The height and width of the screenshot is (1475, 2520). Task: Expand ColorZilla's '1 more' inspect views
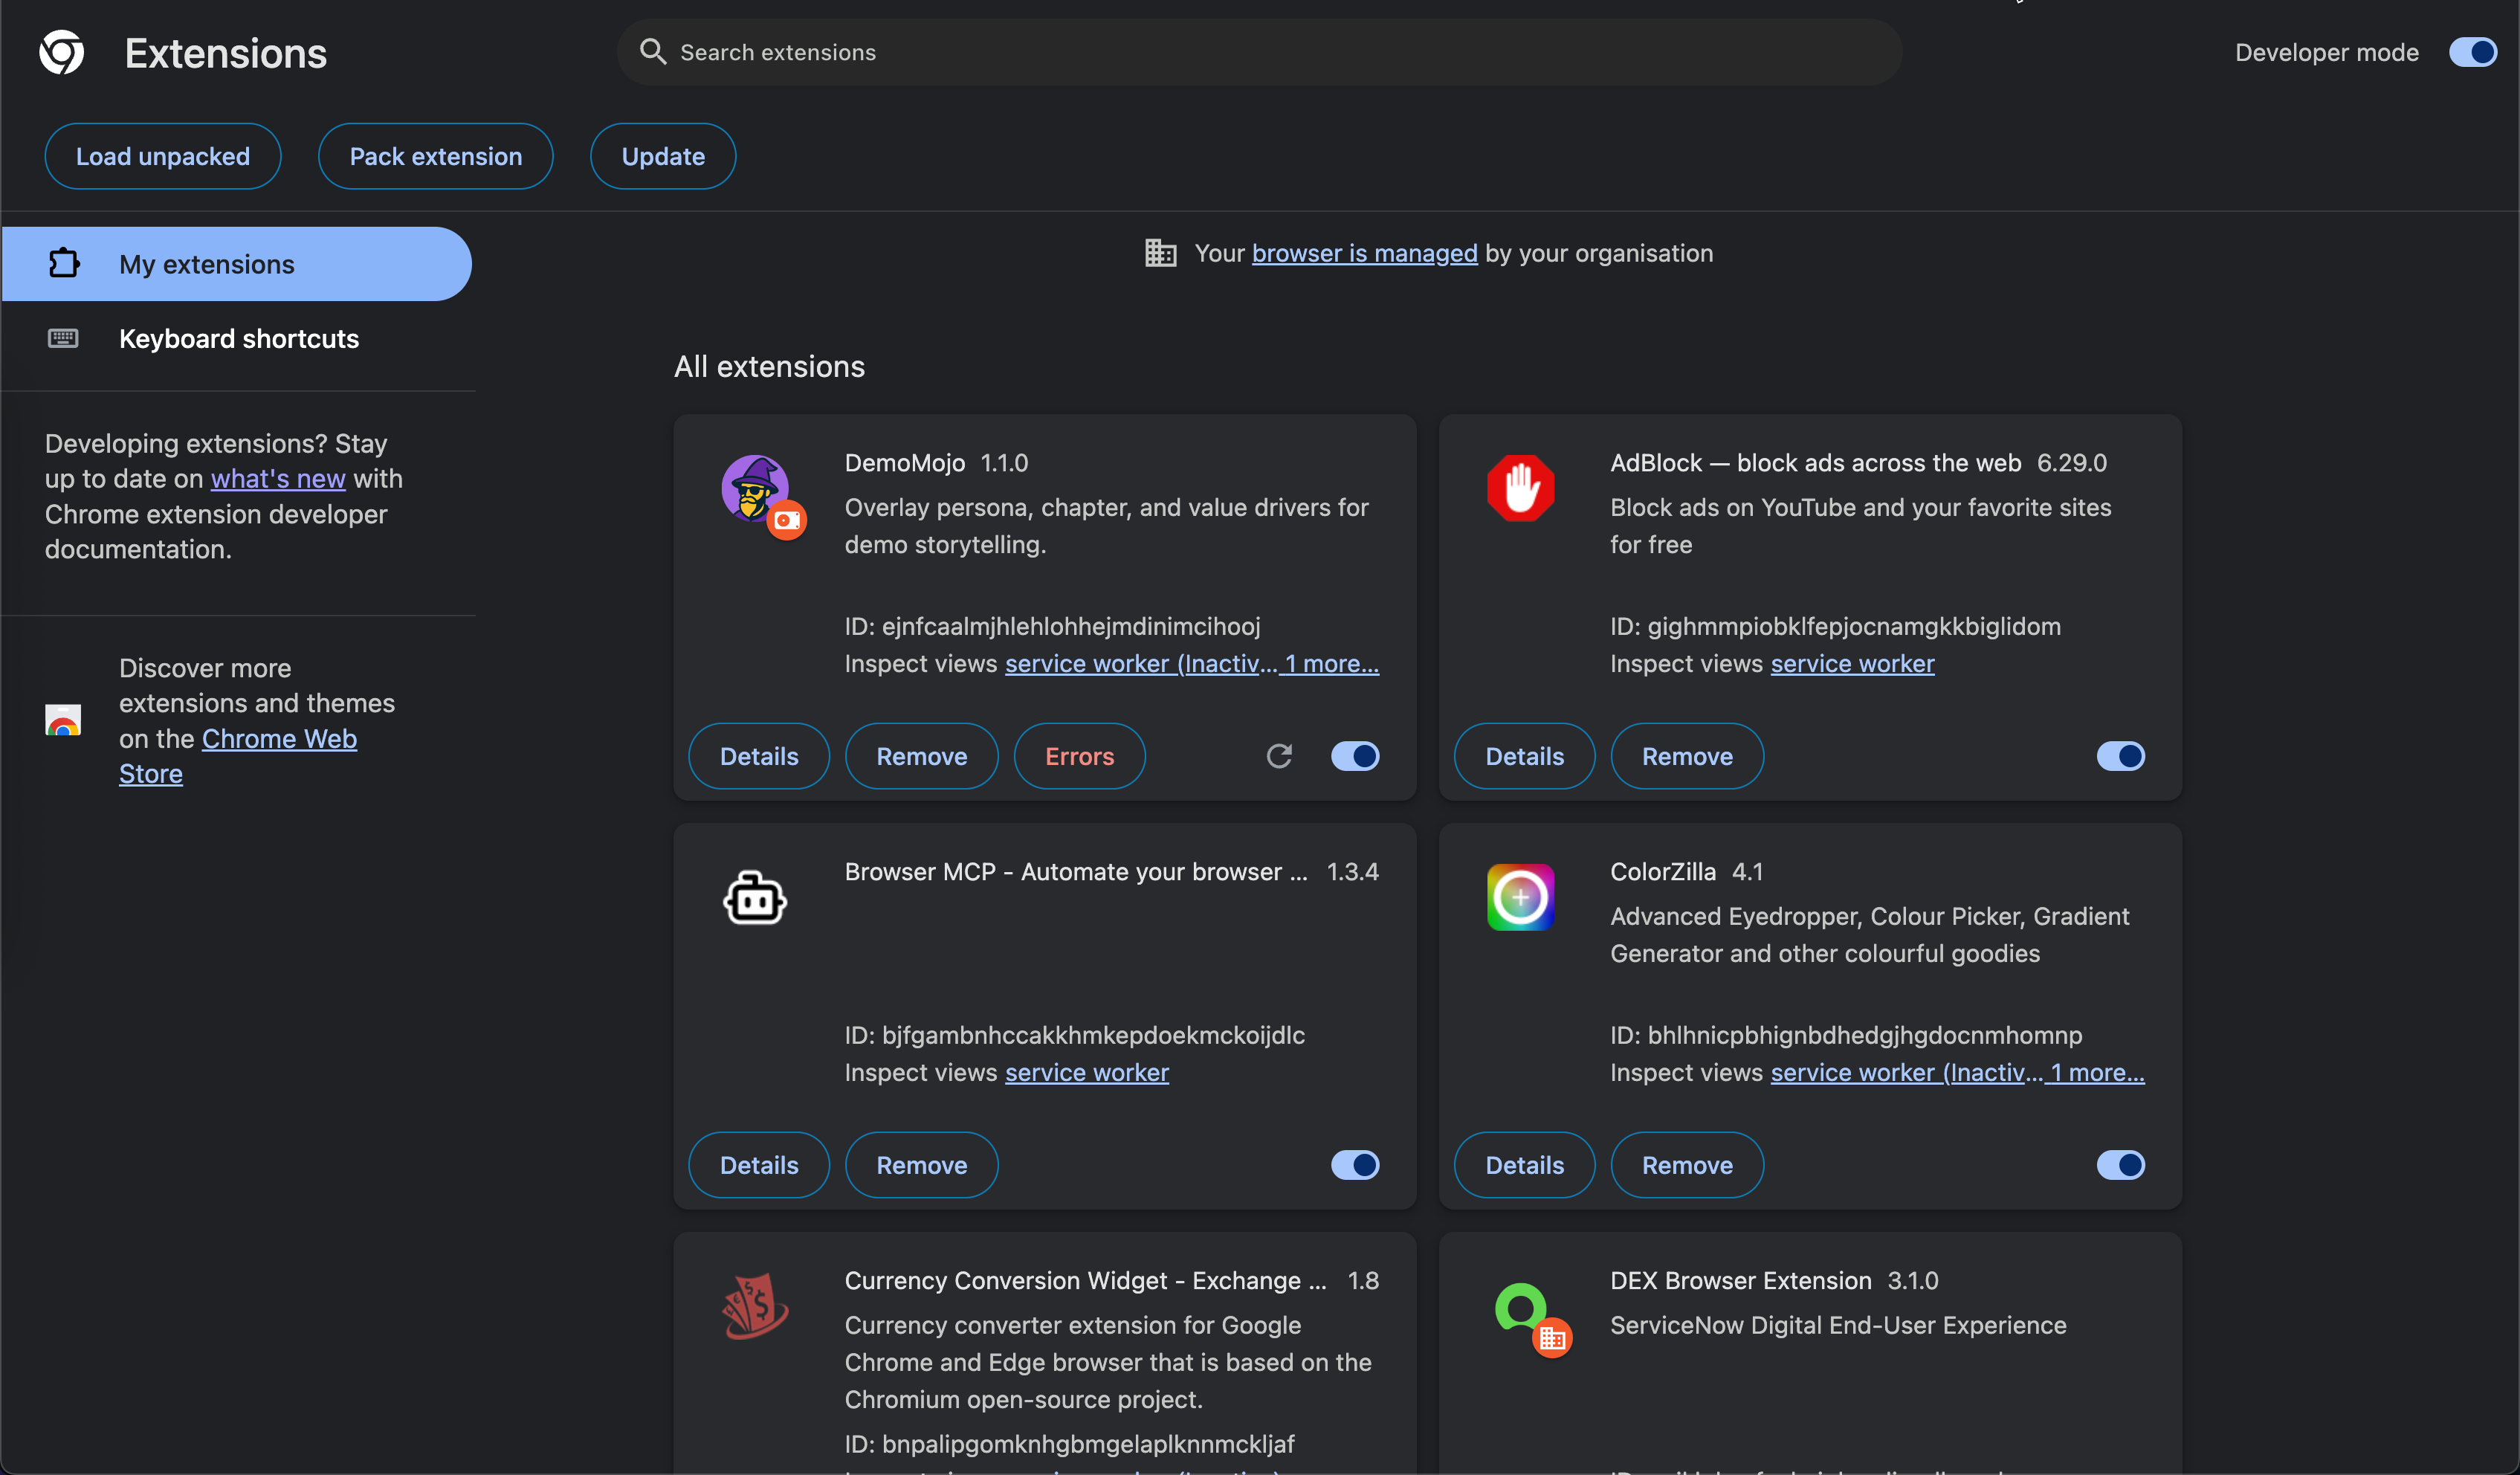pyautogui.click(x=2093, y=1072)
